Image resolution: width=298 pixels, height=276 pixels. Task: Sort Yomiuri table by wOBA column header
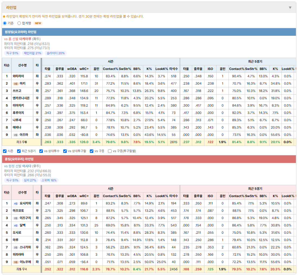[x=72, y=196]
